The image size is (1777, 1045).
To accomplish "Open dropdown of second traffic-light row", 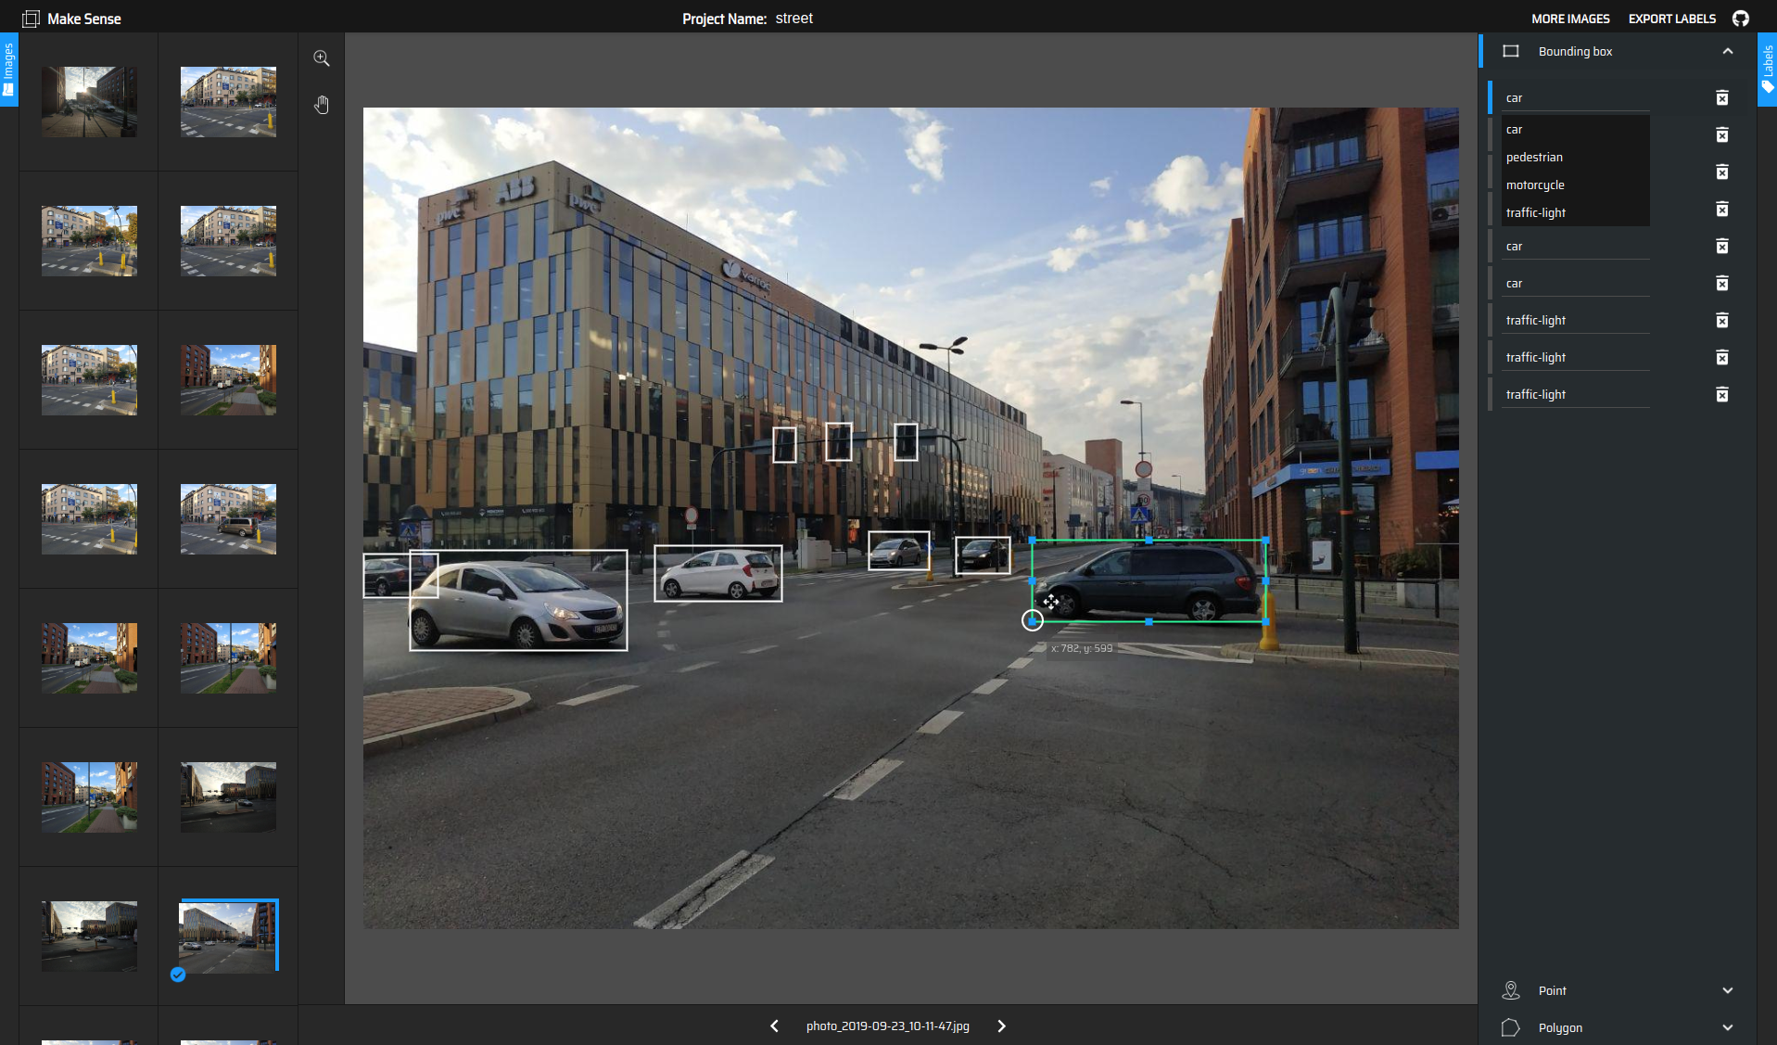I will coord(1575,358).
